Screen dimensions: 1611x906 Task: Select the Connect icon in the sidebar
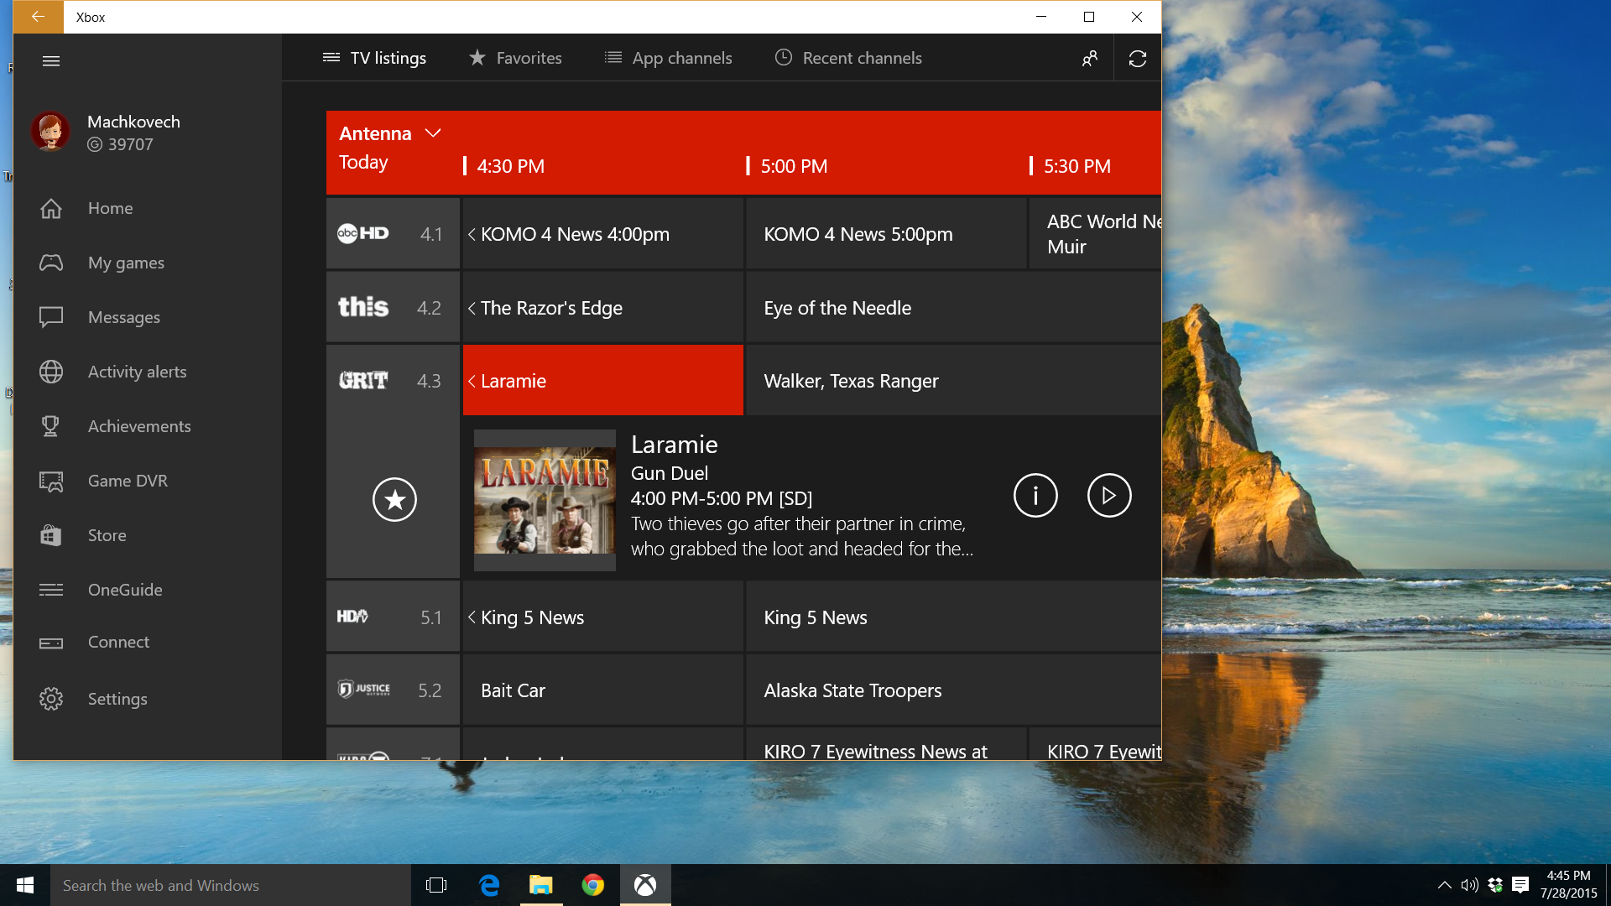51,642
